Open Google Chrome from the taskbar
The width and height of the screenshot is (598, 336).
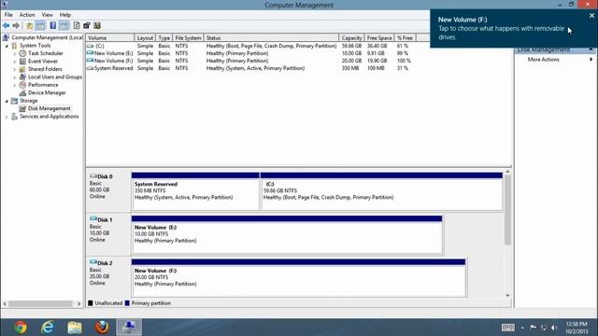coord(21,328)
